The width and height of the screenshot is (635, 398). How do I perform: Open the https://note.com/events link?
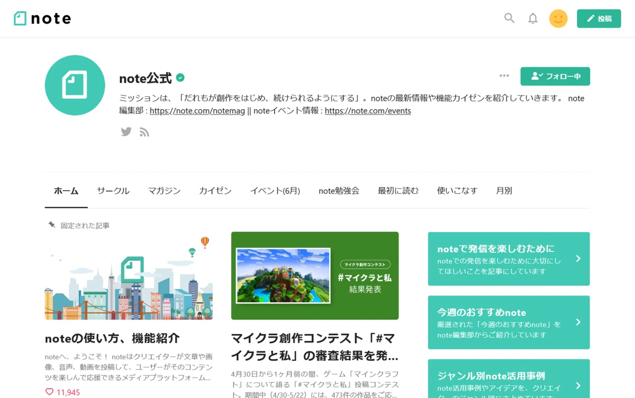pos(368,111)
